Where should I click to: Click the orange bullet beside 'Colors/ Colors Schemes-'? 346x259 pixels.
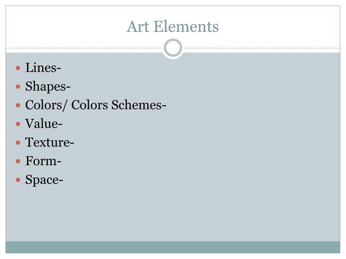pyautogui.click(x=18, y=105)
